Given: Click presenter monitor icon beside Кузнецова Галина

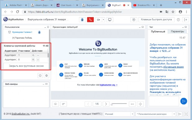Looking at the screenshot, I should [x=10, y=32].
